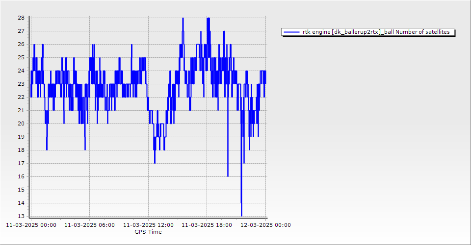Click the data dip reaching 16 satellites

228,175
